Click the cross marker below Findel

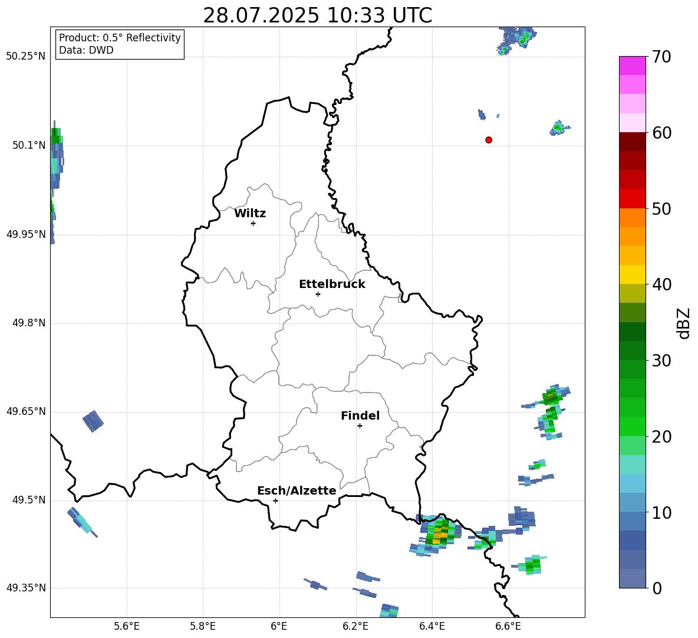(x=360, y=426)
